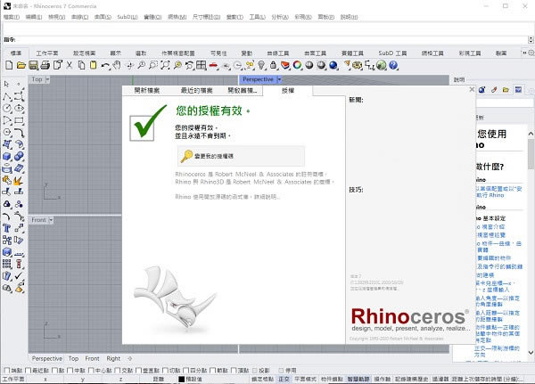Select the Pan hand tool
This screenshot has height=384, width=535.
(x=117, y=65)
